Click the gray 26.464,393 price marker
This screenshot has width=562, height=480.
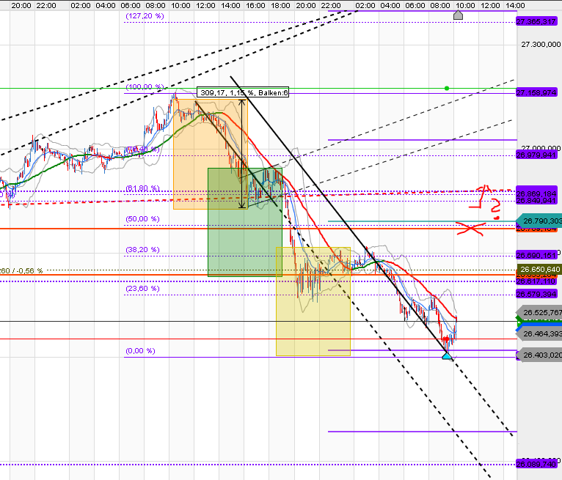[x=539, y=333]
